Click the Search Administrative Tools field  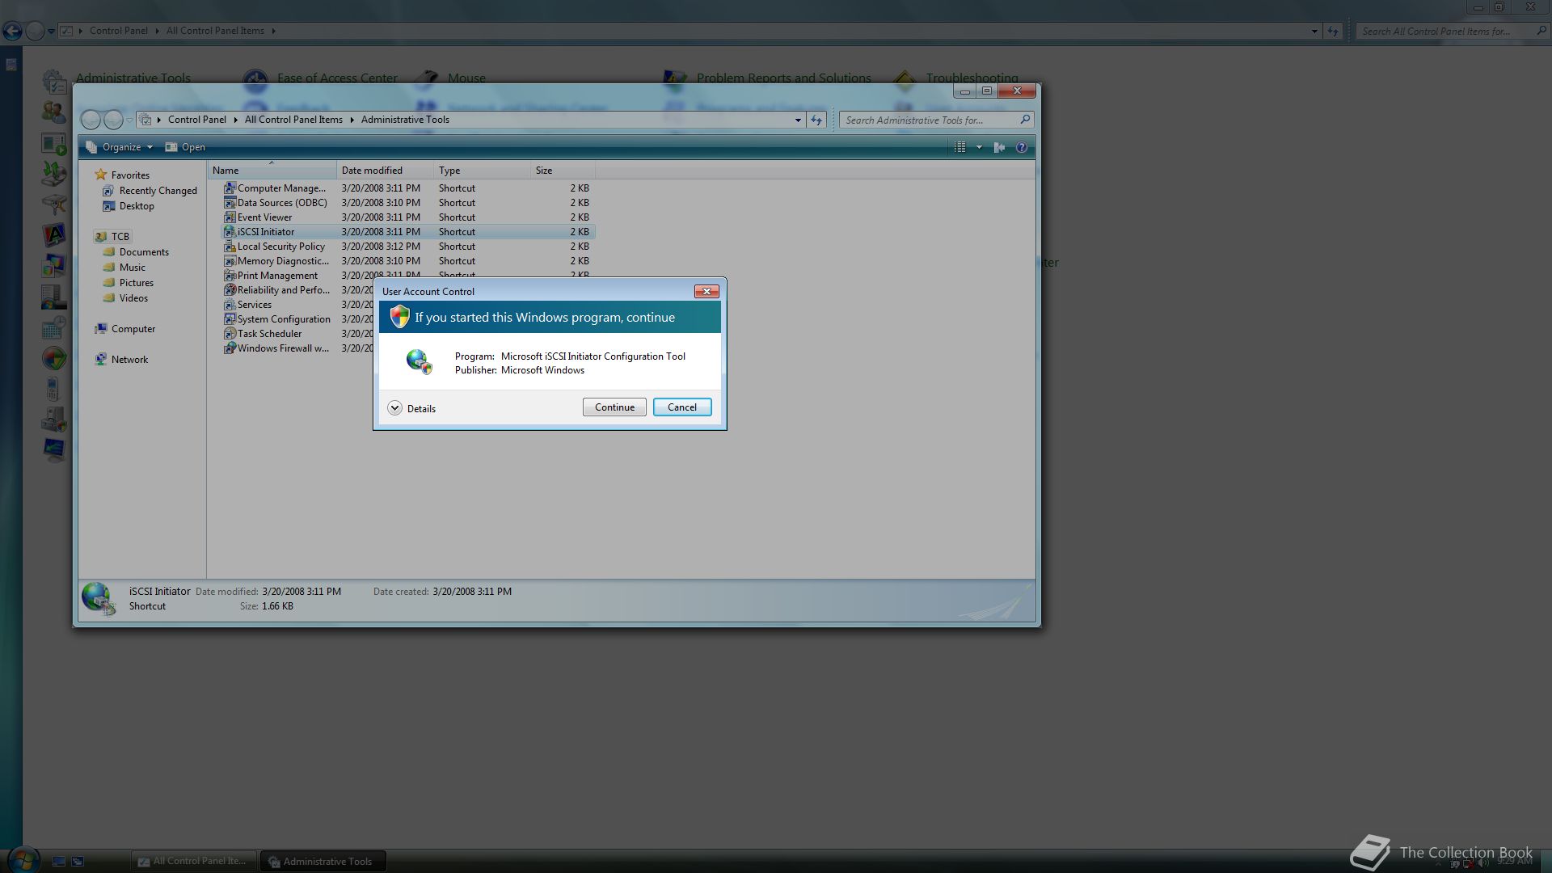930,120
